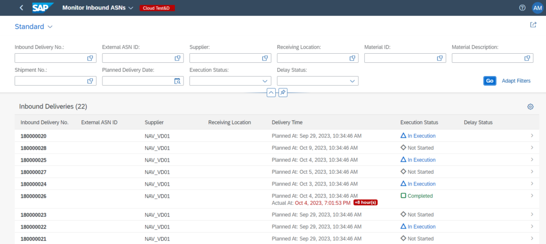Image resolution: width=546 pixels, height=244 pixels.
Task: Open value help for Material Description
Action: [528, 58]
